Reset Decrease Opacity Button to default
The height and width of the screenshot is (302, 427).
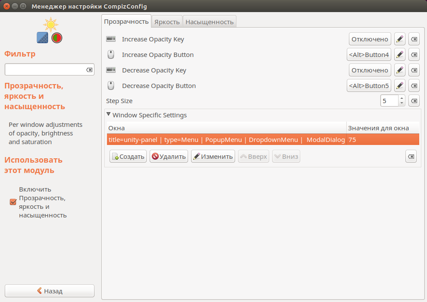[x=414, y=85]
